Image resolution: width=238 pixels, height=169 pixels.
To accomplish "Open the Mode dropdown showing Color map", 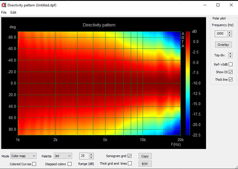I will [23, 156].
